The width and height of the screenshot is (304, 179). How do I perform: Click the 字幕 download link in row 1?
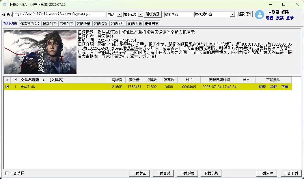285,87
